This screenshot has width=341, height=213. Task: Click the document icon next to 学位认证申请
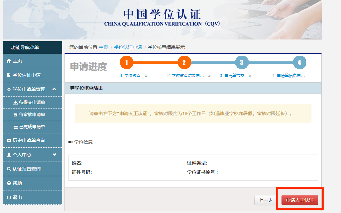point(9,75)
